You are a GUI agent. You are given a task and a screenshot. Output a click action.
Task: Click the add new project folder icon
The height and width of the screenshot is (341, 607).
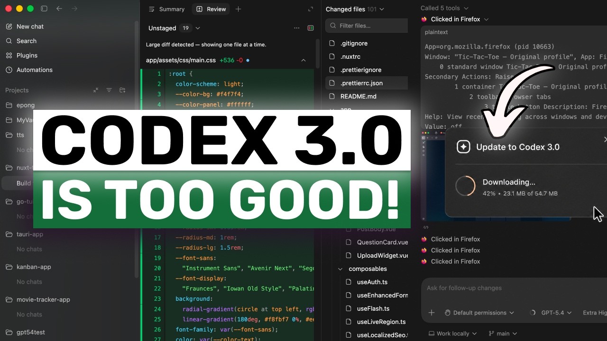(122, 90)
